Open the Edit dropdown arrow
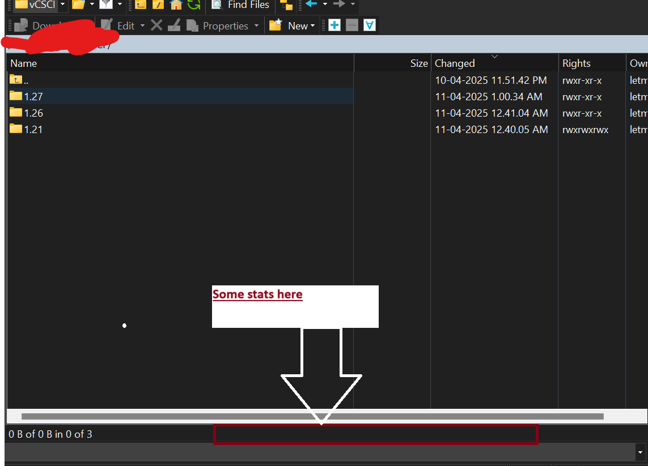This screenshot has height=466, width=648. pyautogui.click(x=142, y=26)
